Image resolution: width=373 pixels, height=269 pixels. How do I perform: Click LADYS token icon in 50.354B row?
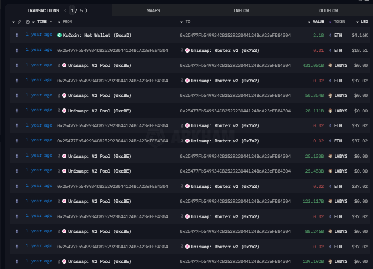[330, 95]
